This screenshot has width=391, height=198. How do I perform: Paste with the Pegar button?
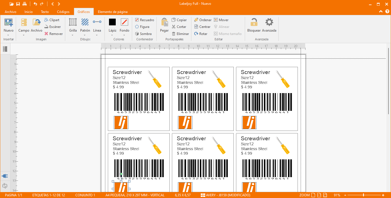(164, 25)
